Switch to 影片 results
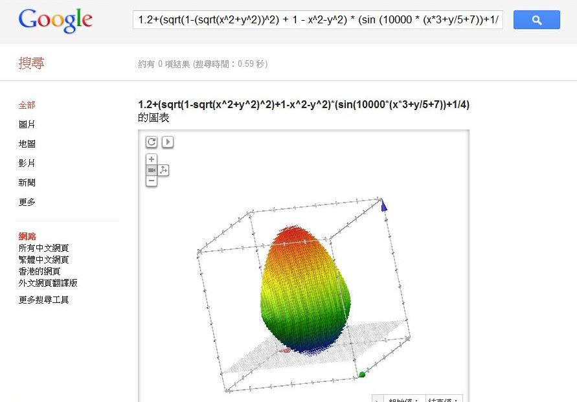Viewport: 577px width, 402px height. tap(27, 163)
